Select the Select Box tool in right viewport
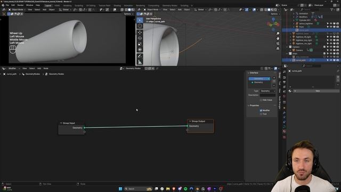This screenshot has width=341, height=192. coord(140,20)
